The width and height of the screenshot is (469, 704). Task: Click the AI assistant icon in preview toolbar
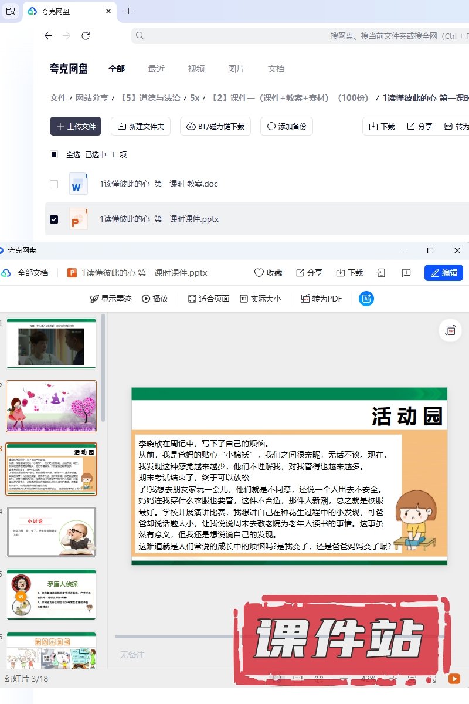tap(366, 299)
